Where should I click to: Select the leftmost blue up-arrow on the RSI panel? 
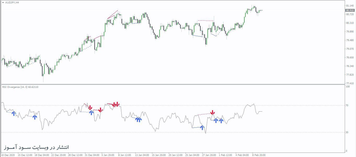[14, 114]
